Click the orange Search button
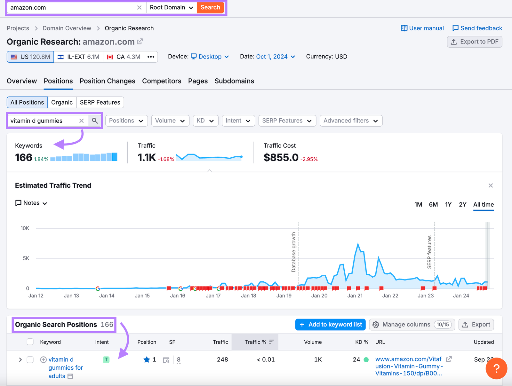 [210, 7]
